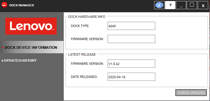Click the Check Updates button
Viewport: 210px width, 101px height.
[191, 93]
